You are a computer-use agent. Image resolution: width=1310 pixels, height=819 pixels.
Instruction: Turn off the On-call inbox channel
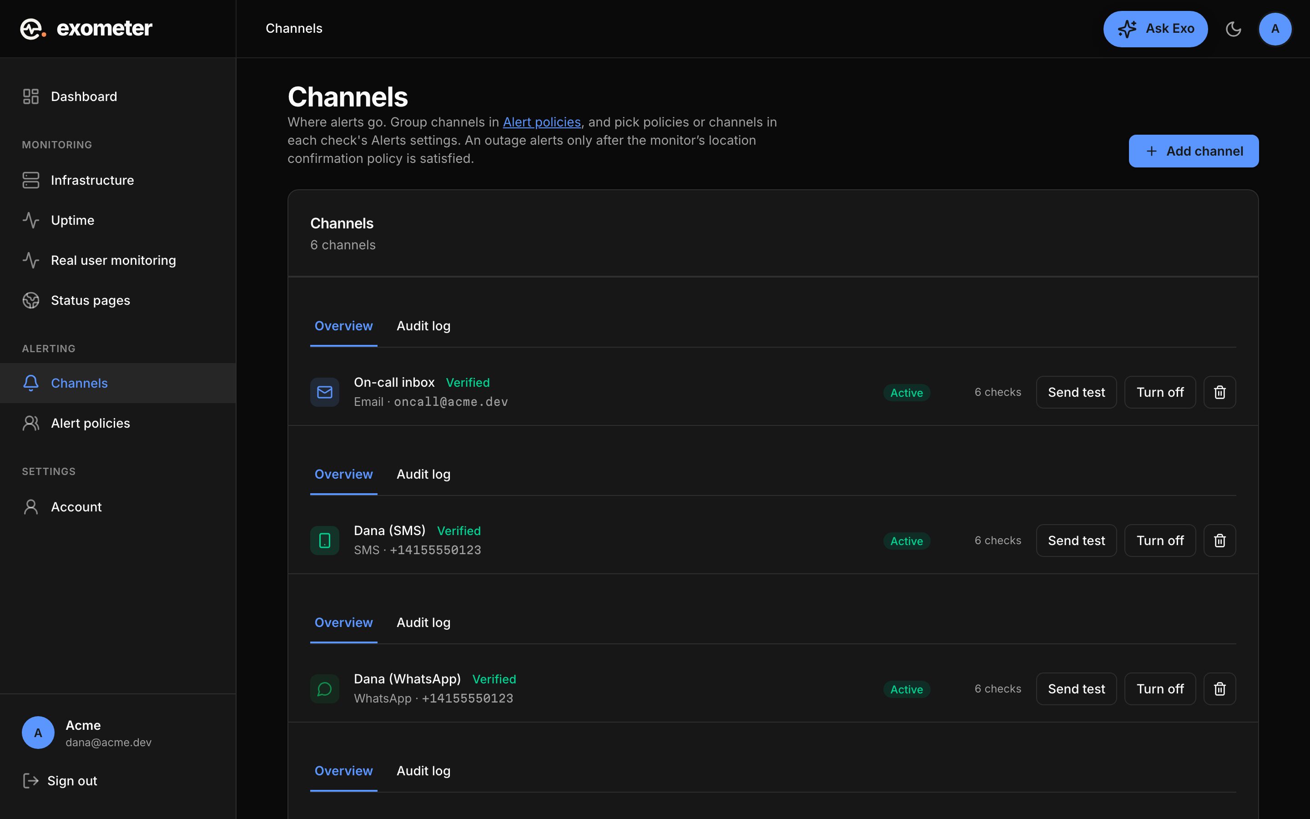pos(1160,392)
